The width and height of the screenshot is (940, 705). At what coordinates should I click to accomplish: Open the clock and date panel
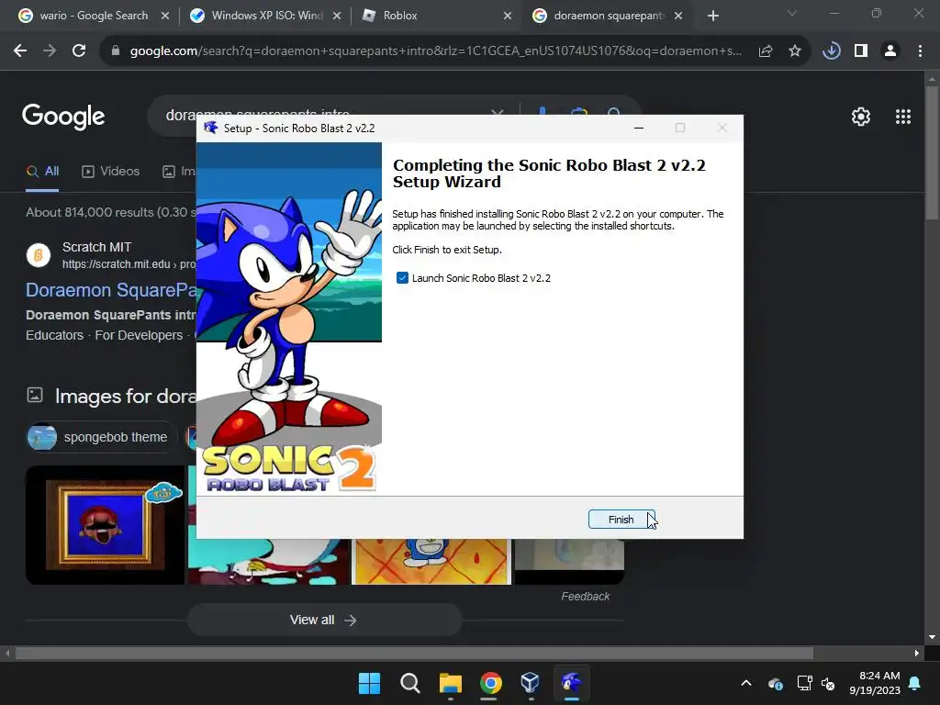(x=875, y=683)
